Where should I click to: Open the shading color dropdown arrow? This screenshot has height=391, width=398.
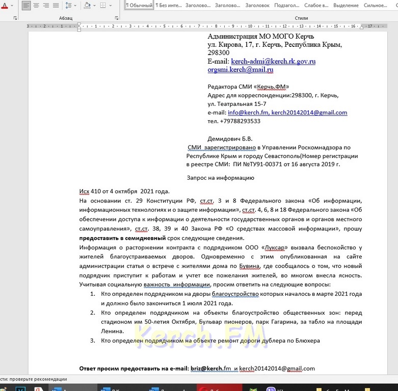click(94, 6)
